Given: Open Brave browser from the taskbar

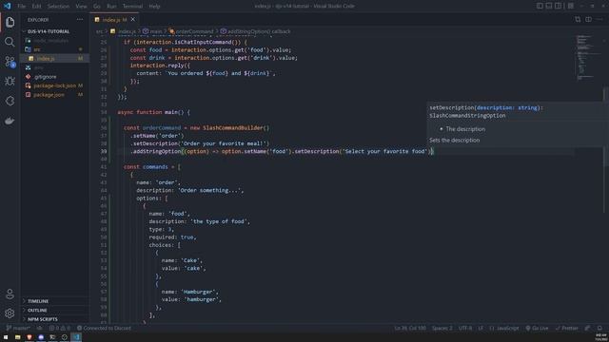Looking at the screenshot, I should [x=29, y=337].
